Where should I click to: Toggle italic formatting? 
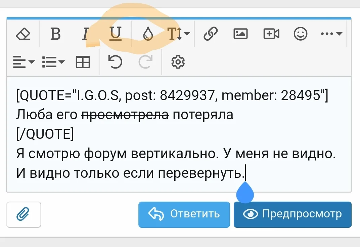tap(85, 34)
